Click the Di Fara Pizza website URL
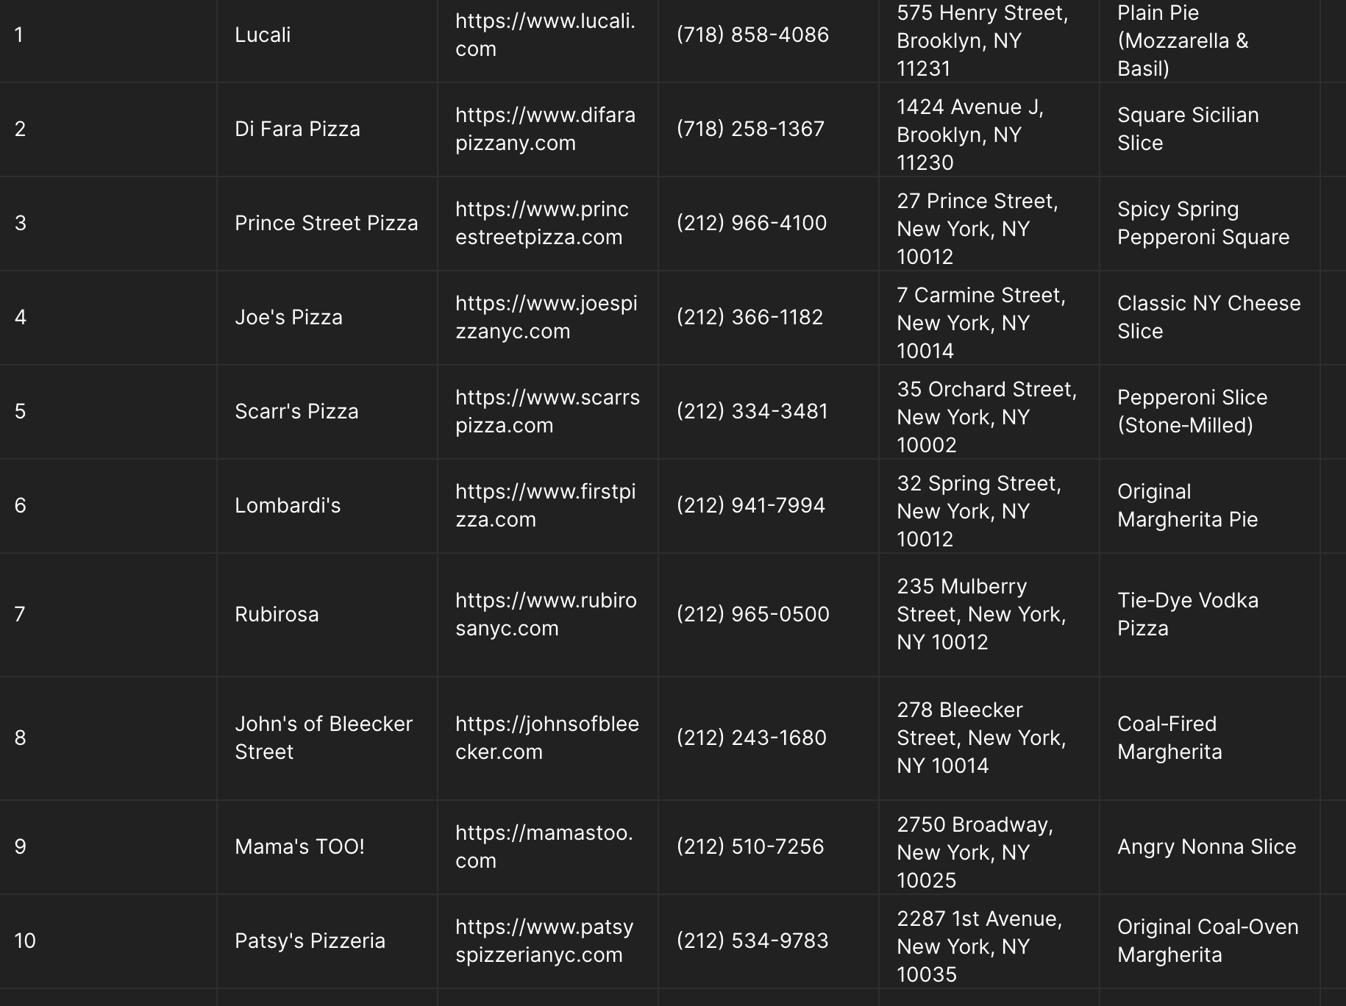The image size is (1346, 1006). pos(545,129)
